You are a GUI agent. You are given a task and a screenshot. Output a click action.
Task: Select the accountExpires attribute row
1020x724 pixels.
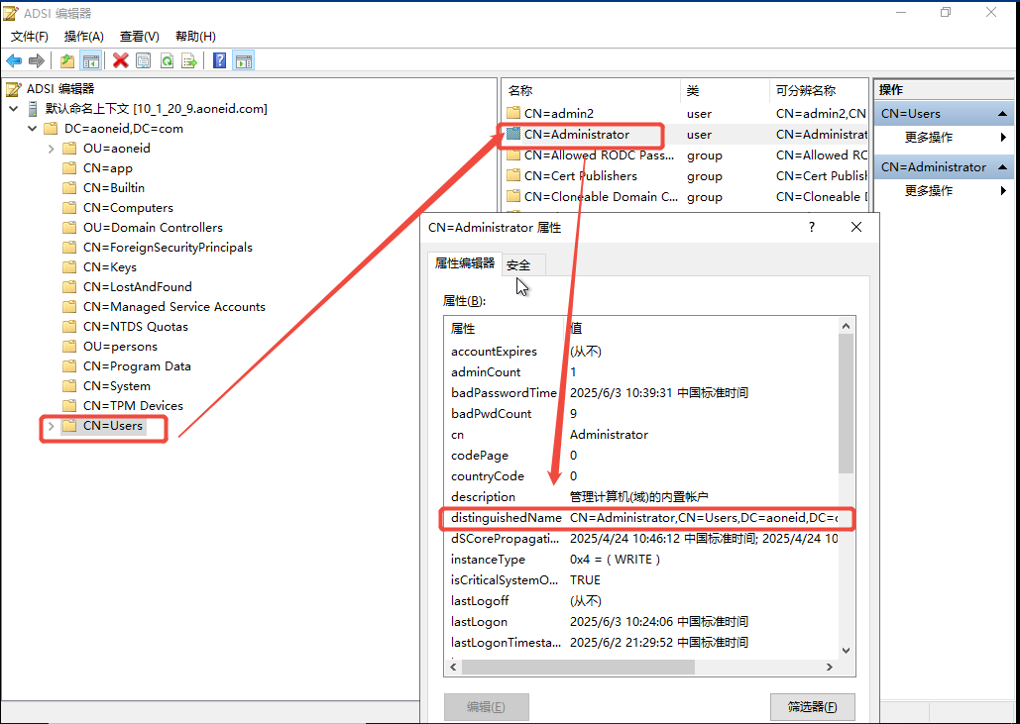(x=641, y=351)
